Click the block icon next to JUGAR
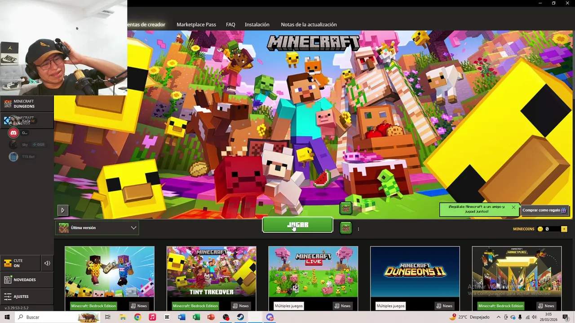The height and width of the screenshot is (323, 575). [345, 228]
